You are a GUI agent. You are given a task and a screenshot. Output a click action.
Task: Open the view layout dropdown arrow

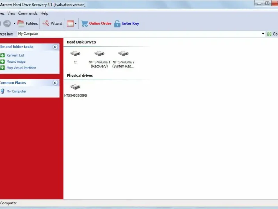(76, 24)
